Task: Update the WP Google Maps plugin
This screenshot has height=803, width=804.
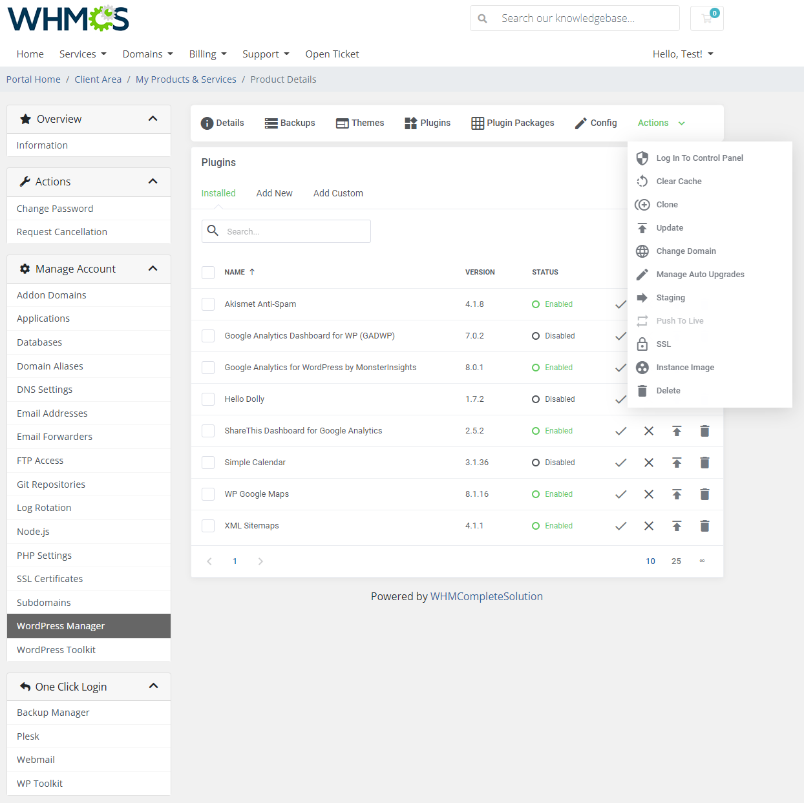Action: click(677, 494)
